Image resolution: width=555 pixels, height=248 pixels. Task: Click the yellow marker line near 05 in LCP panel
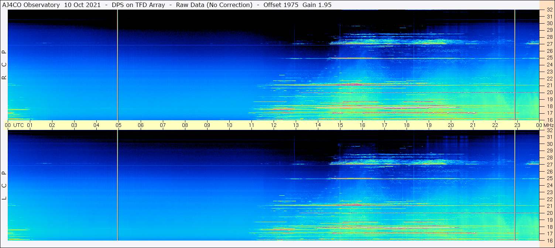point(117,185)
